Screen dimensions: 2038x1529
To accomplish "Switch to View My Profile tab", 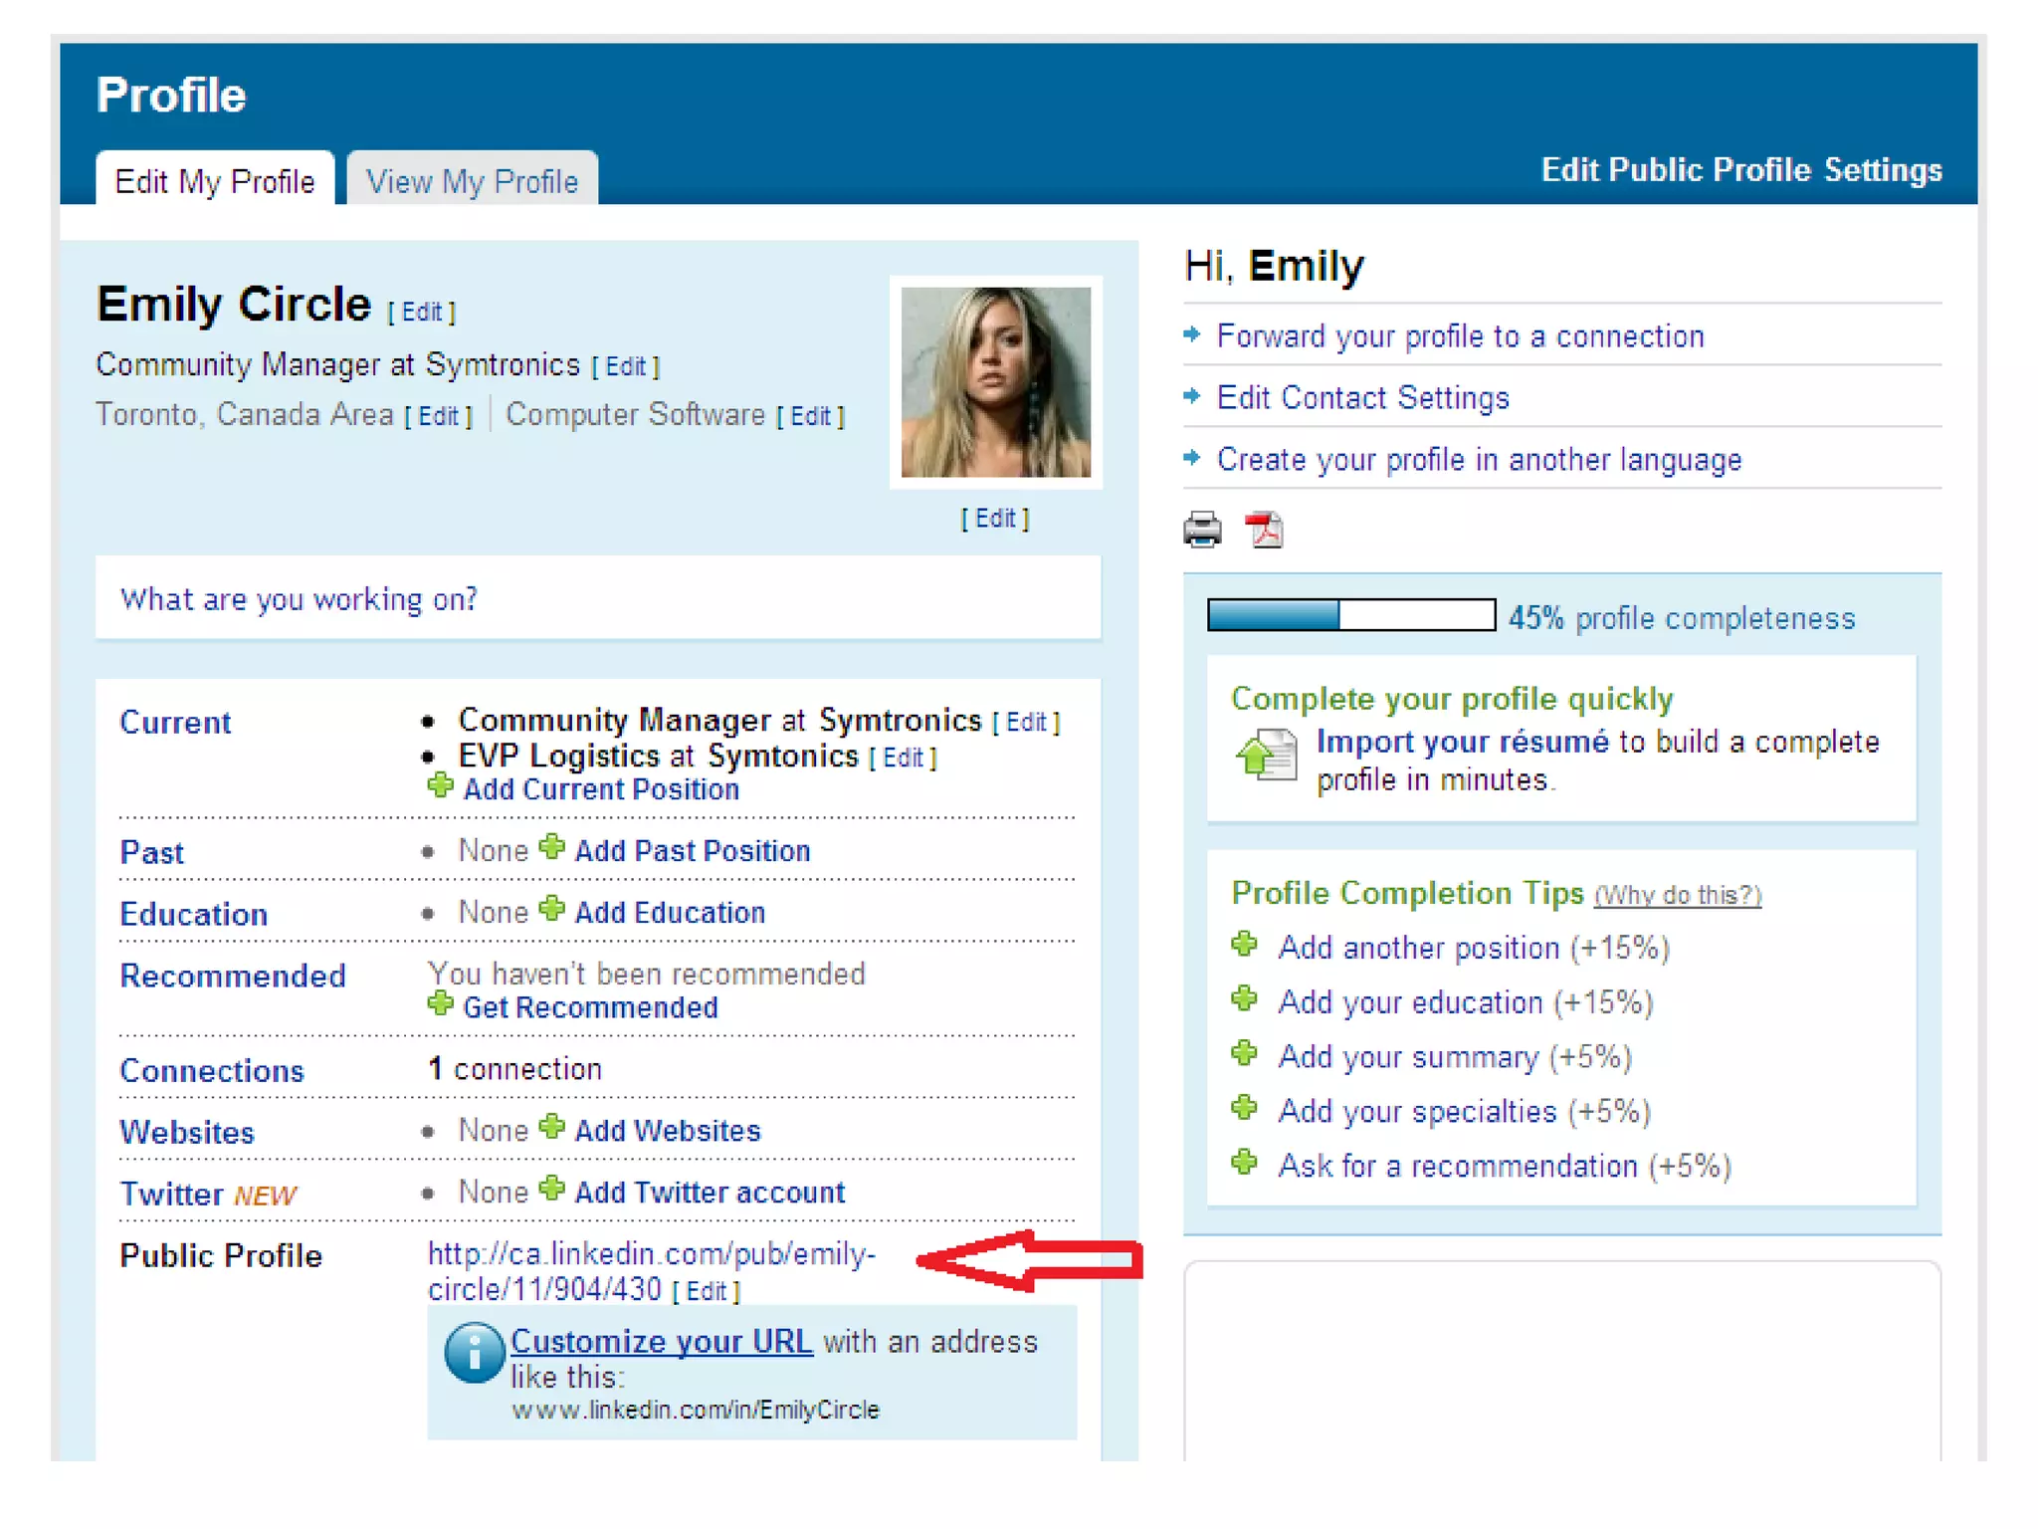I will pyautogui.click(x=472, y=181).
